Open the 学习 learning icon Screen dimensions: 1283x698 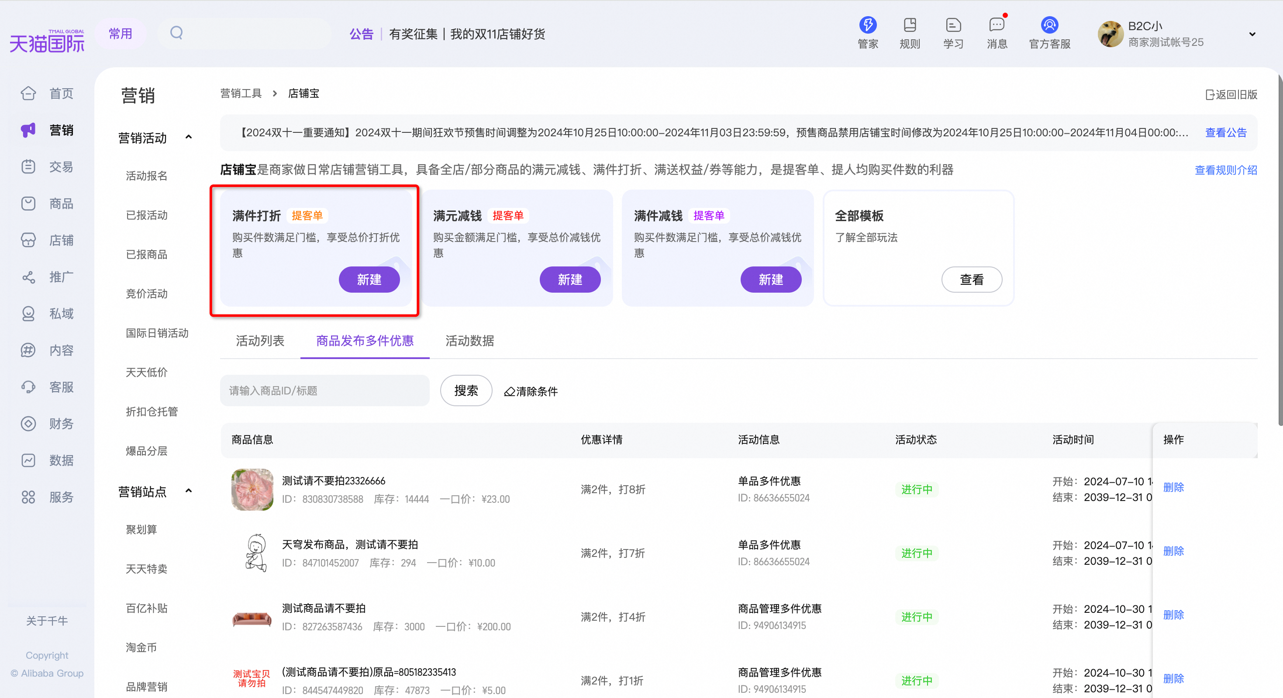click(x=953, y=33)
